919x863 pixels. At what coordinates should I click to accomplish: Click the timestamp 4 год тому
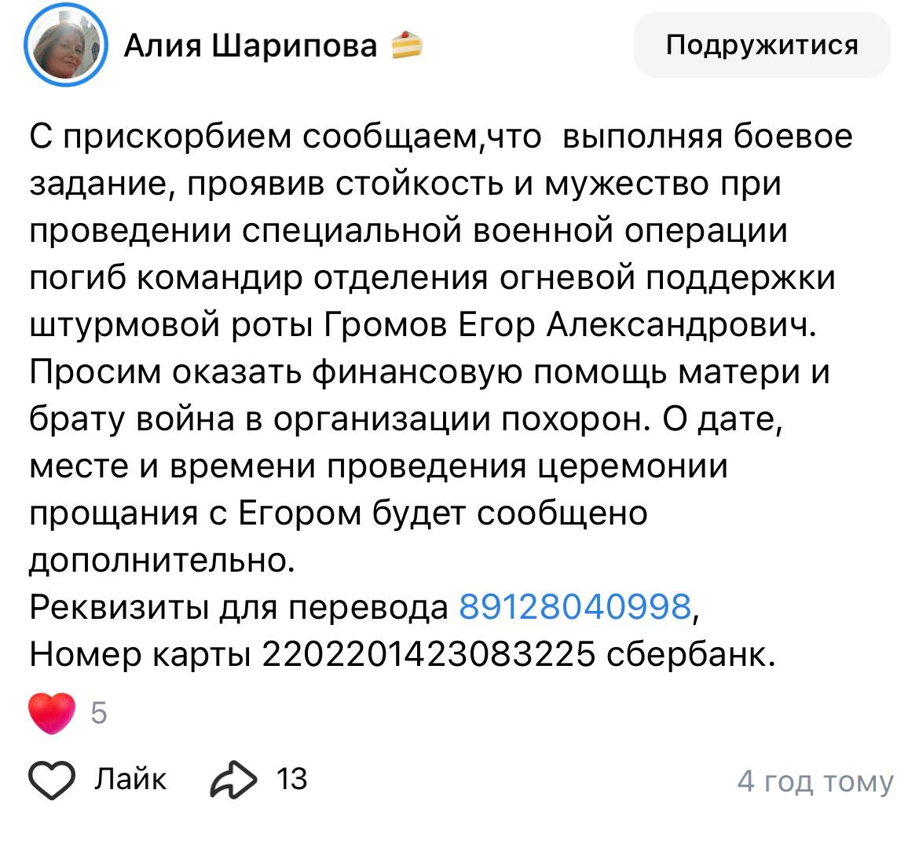[x=815, y=781]
